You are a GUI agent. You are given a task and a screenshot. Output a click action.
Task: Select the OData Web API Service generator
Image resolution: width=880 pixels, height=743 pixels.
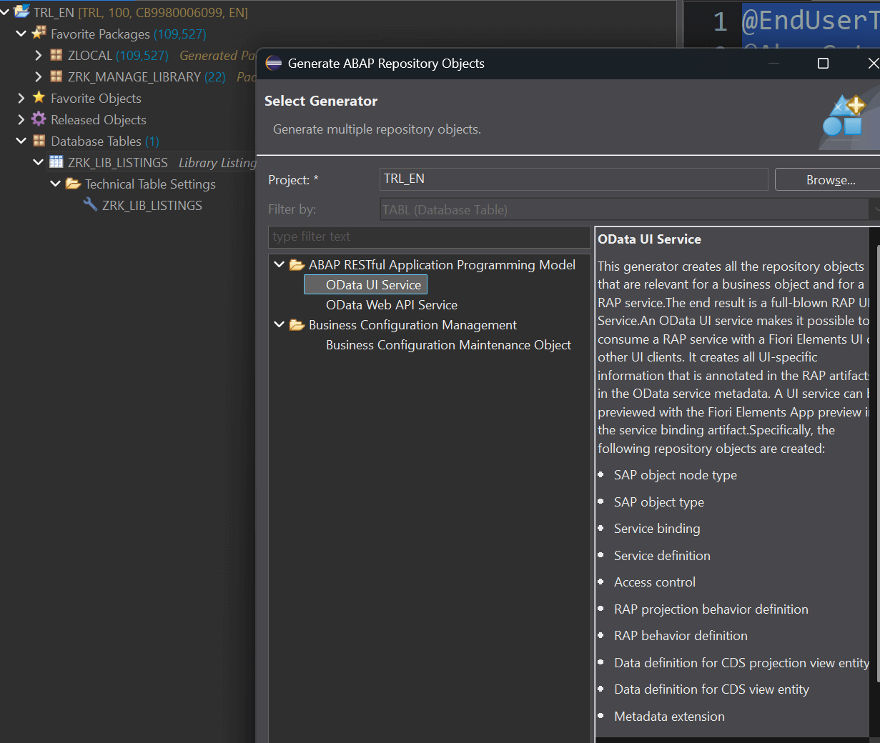tap(391, 305)
